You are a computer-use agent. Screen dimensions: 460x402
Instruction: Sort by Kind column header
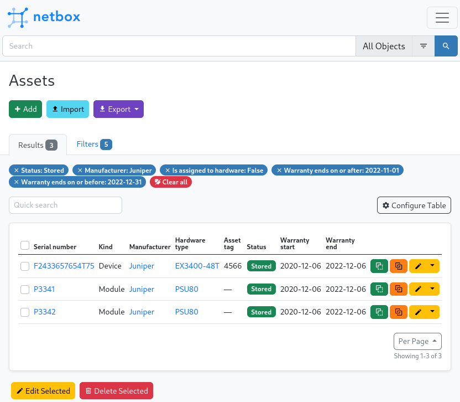click(106, 247)
